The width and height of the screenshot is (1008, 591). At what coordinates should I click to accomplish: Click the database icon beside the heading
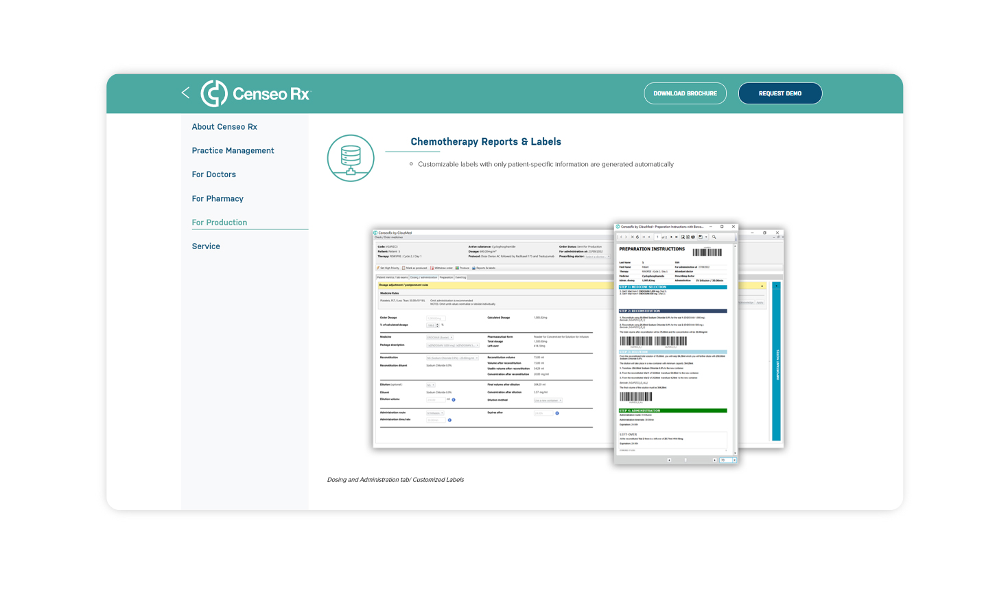pyautogui.click(x=351, y=158)
